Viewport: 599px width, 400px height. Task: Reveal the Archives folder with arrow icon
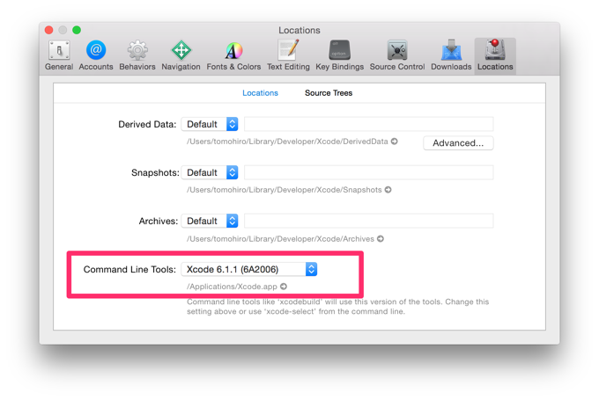tap(381, 239)
